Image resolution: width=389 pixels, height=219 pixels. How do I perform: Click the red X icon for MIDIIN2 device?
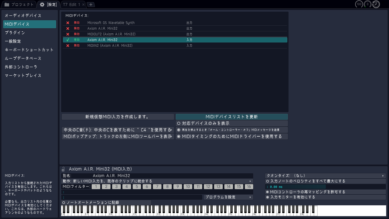pos(68,46)
